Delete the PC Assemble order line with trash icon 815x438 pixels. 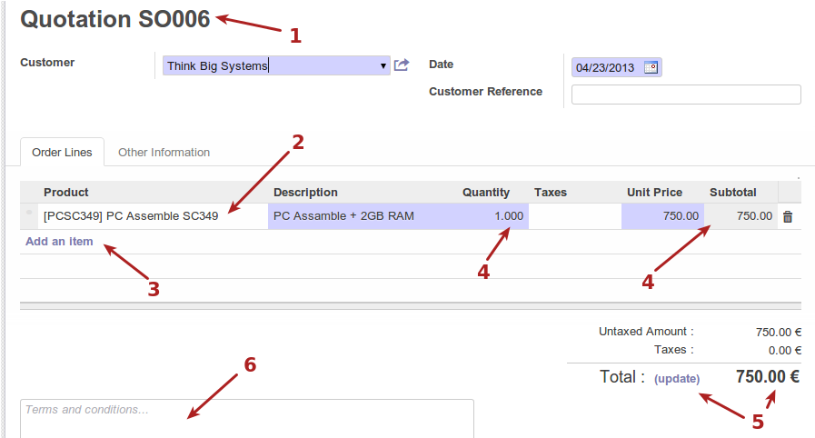point(788,216)
